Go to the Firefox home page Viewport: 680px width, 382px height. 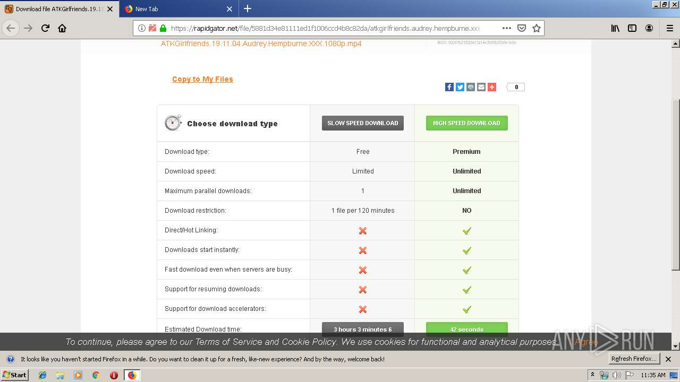[x=62, y=28]
